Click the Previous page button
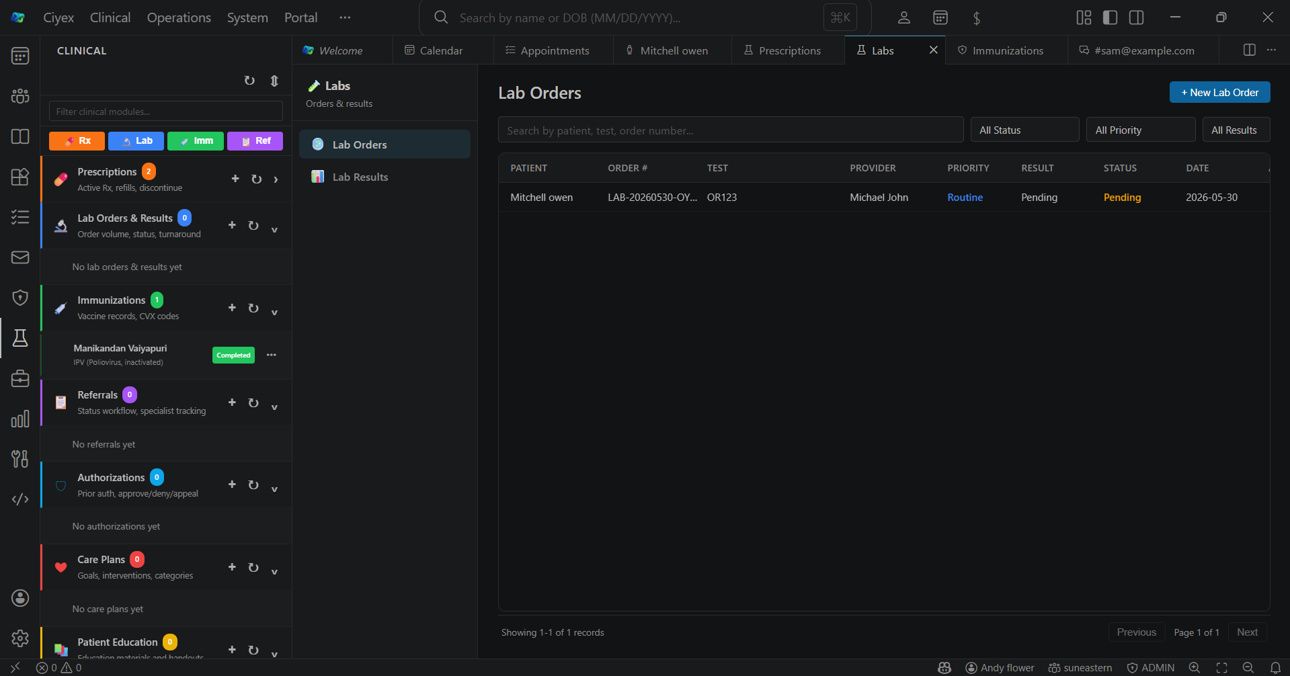 click(x=1136, y=632)
